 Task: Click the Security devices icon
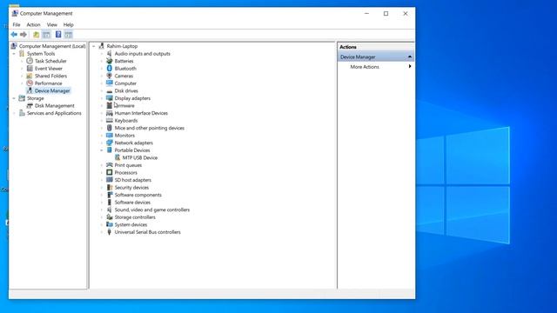point(110,188)
